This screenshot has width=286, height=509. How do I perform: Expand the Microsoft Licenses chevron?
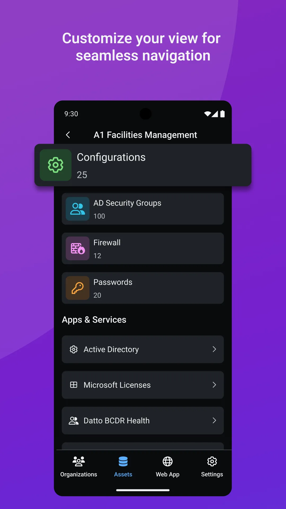point(214,385)
